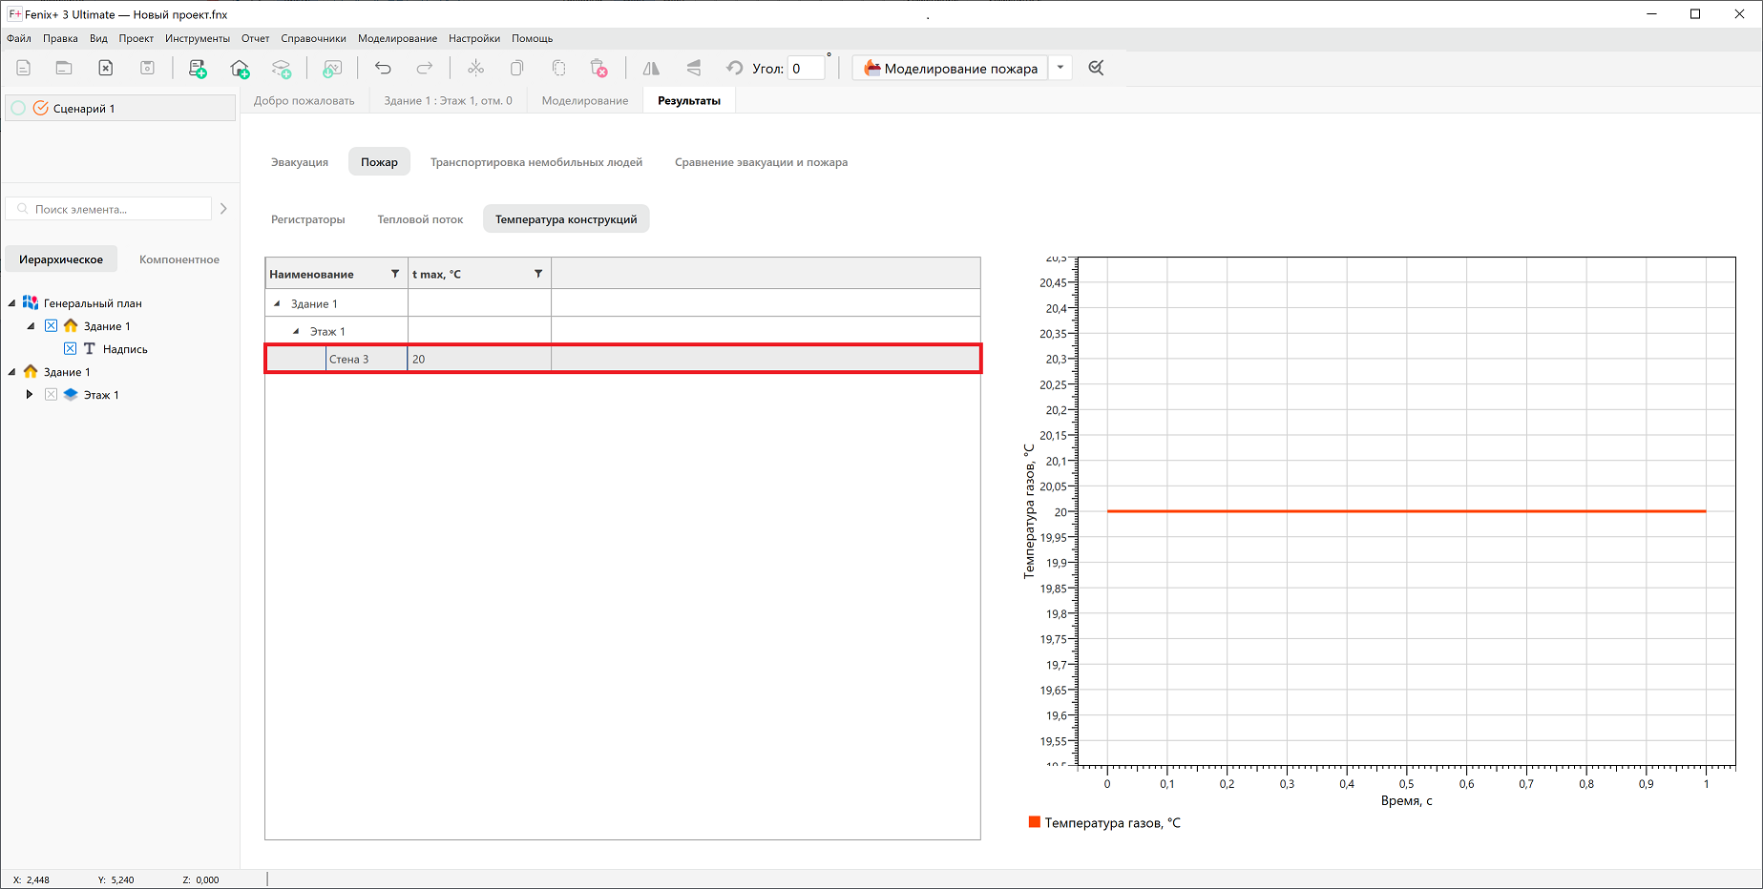Open the Инструменты menu
1763x889 pixels.
pyautogui.click(x=198, y=39)
